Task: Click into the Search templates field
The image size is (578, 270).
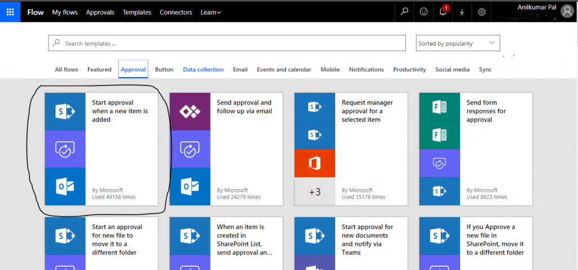Action: pos(227,43)
